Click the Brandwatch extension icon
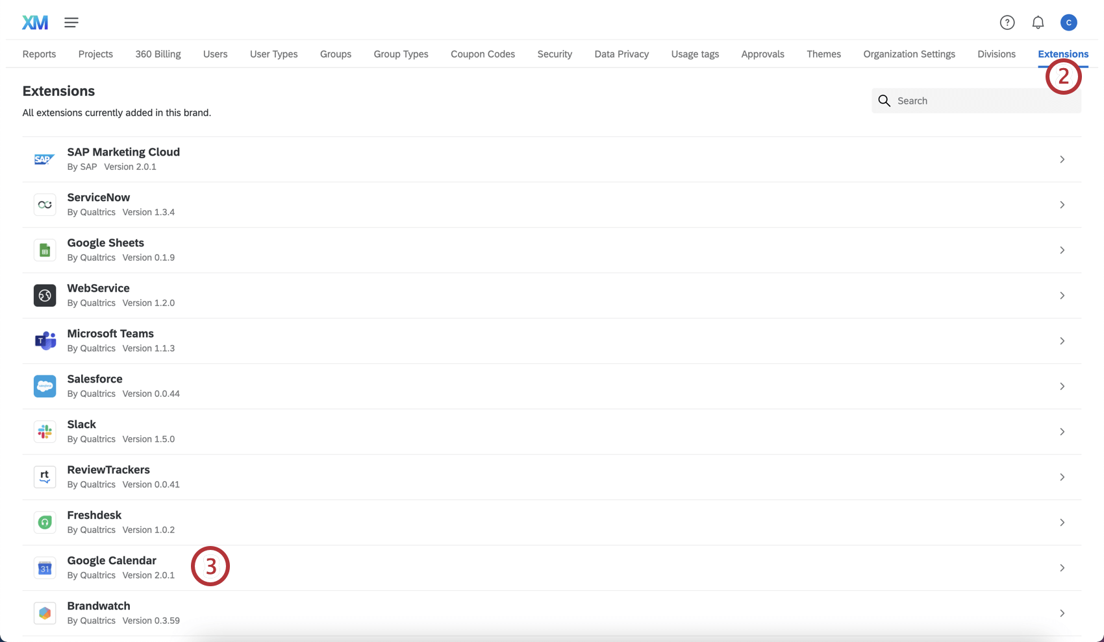This screenshot has width=1104, height=642. [x=44, y=613]
